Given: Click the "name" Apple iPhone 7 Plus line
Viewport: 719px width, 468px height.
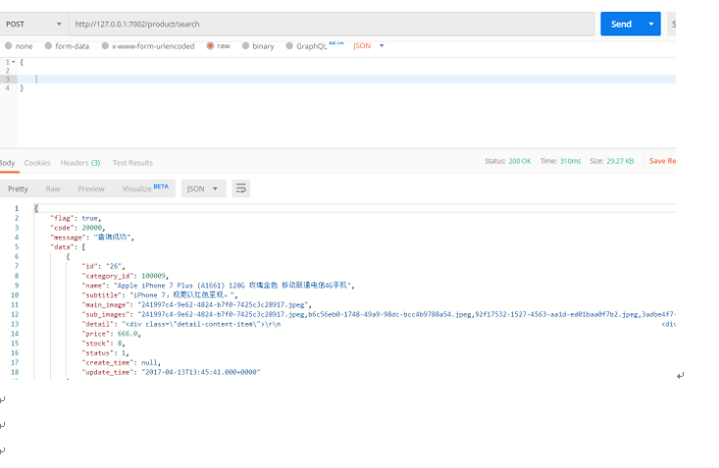Looking at the screenshot, I should point(218,286).
